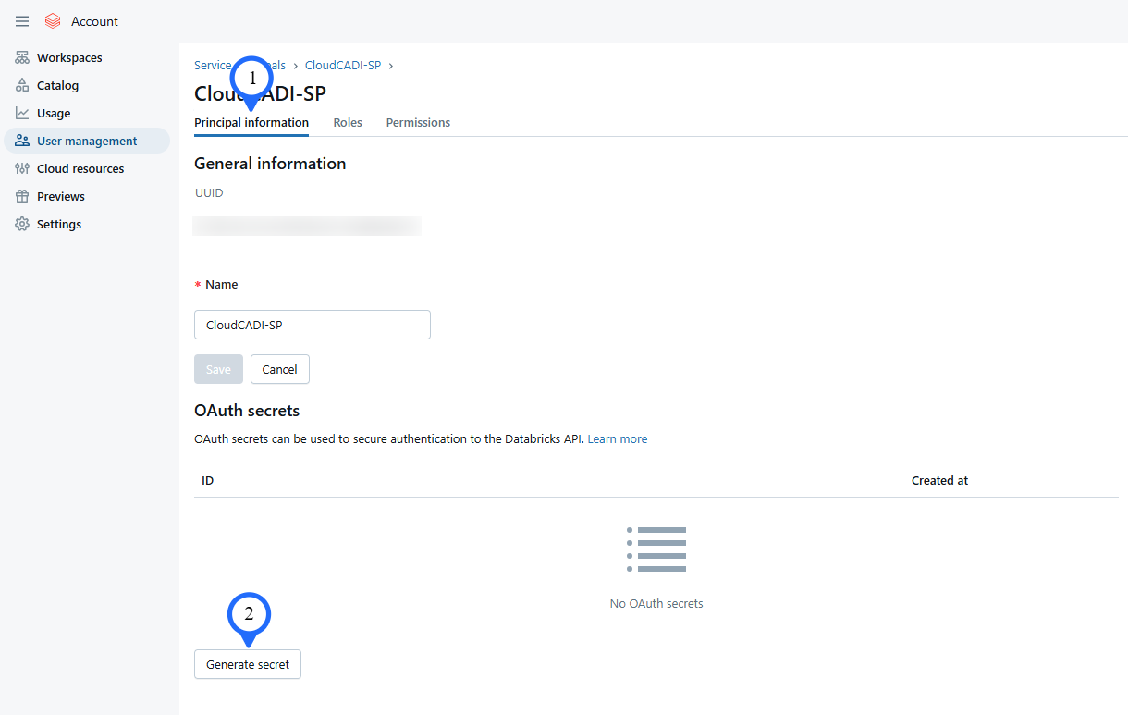This screenshot has height=715, width=1128.
Task: Open the Learn more link
Action: (x=617, y=439)
